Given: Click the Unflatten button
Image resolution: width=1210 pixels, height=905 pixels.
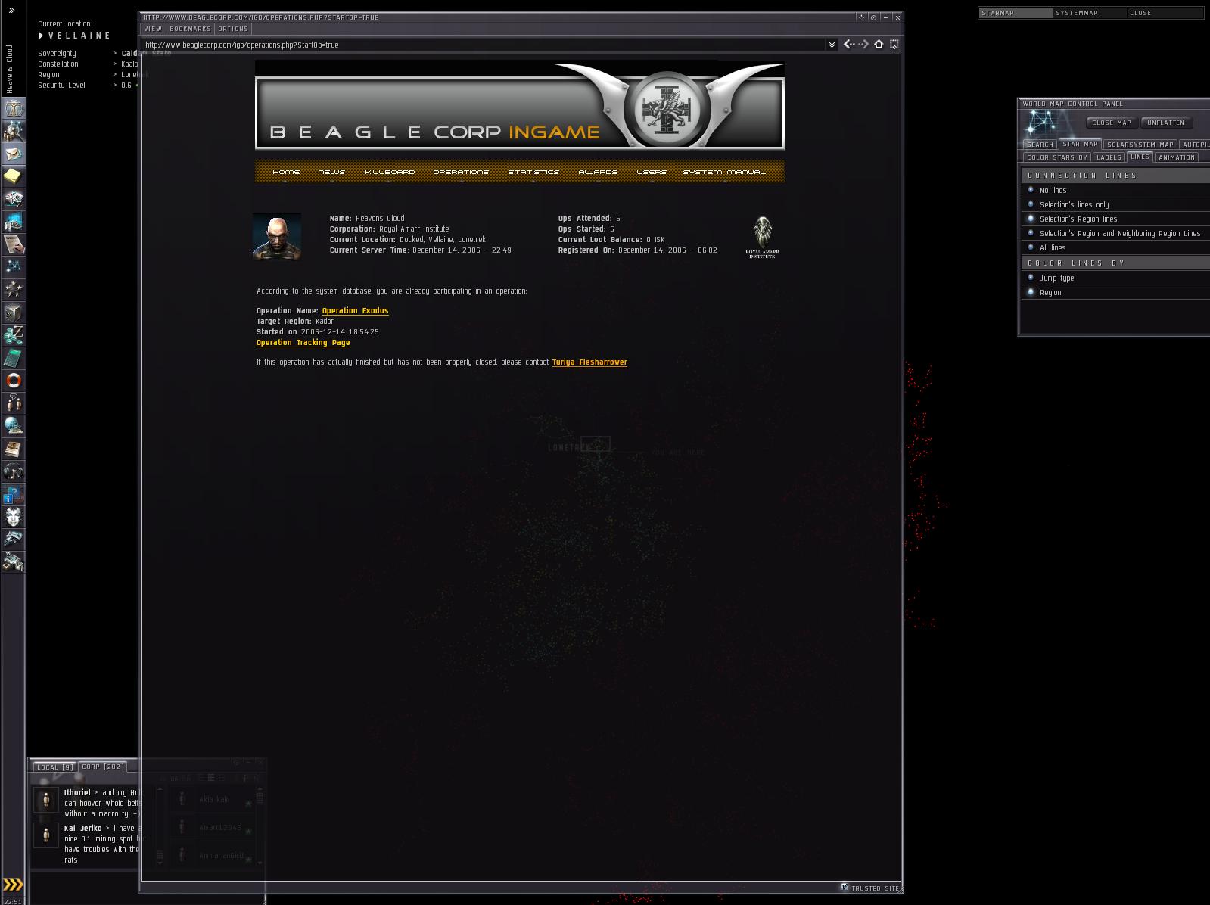Looking at the screenshot, I should click(x=1165, y=123).
